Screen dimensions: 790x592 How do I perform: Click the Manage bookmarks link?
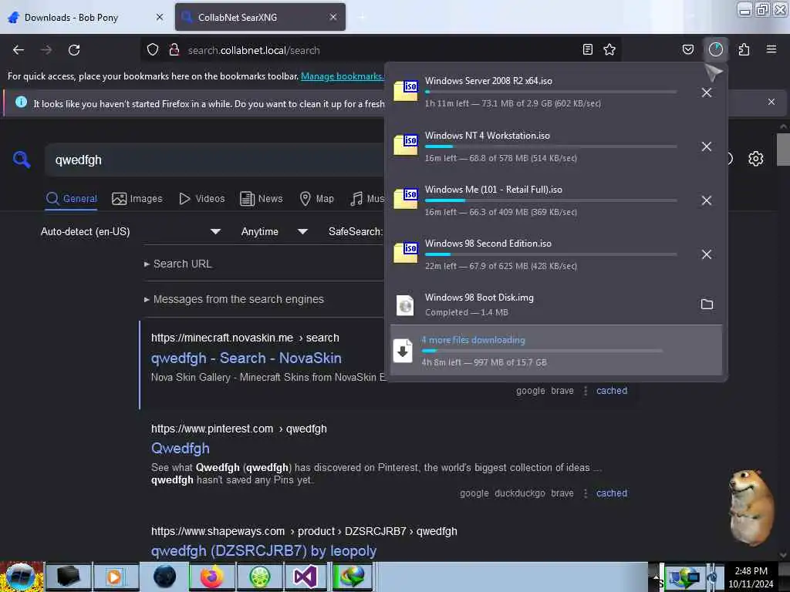[x=342, y=76]
